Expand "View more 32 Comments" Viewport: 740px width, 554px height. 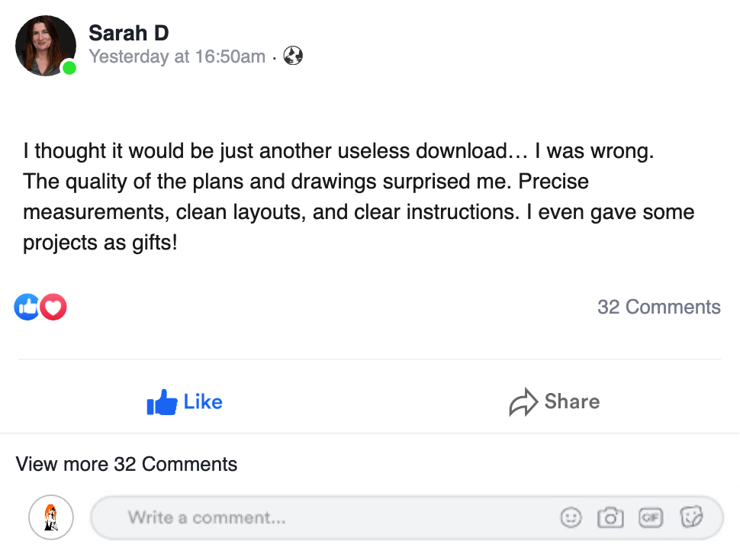(127, 464)
